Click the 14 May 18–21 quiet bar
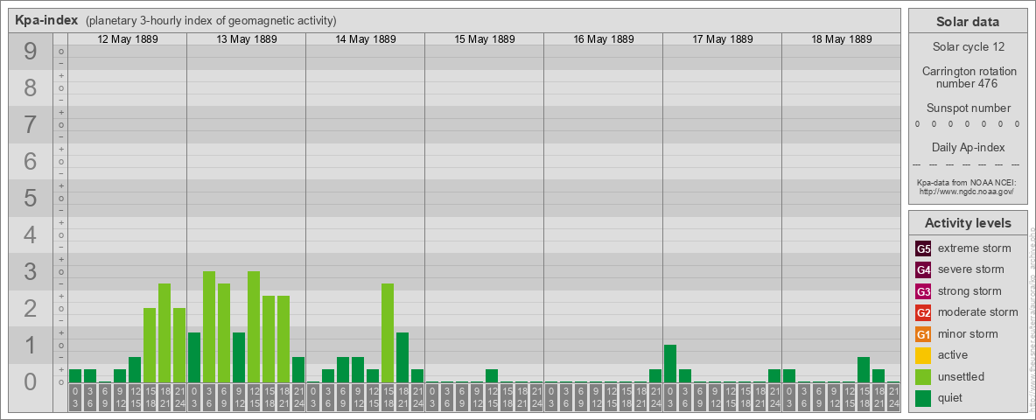Image resolution: width=1036 pixels, height=420 pixels. pyautogui.click(x=402, y=357)
